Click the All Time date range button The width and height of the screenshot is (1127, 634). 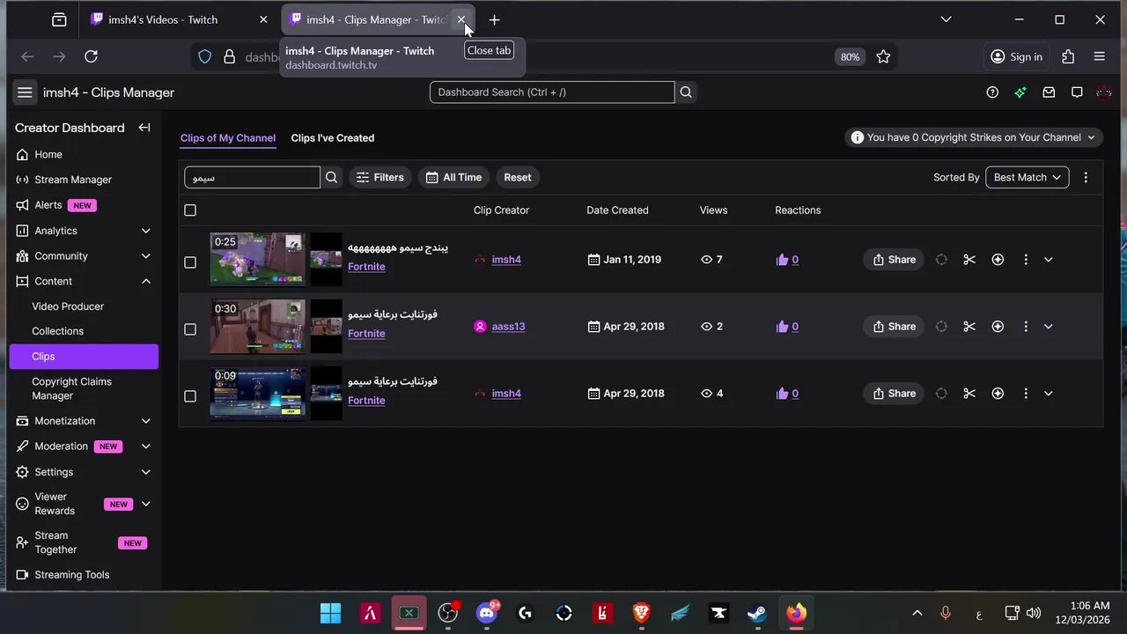coord(453,177)
